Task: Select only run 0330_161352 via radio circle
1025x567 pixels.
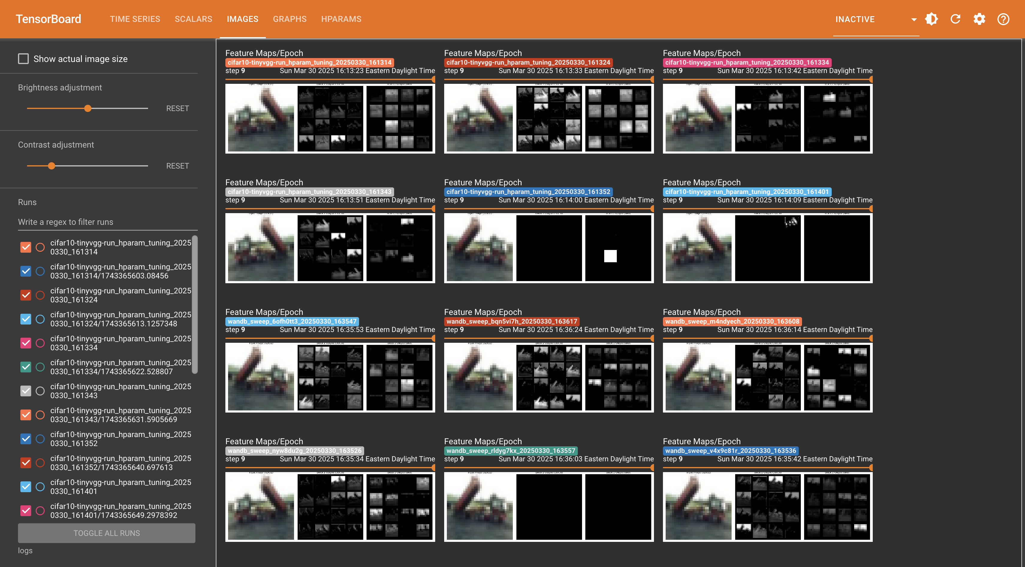Action: tap(40, 439)
